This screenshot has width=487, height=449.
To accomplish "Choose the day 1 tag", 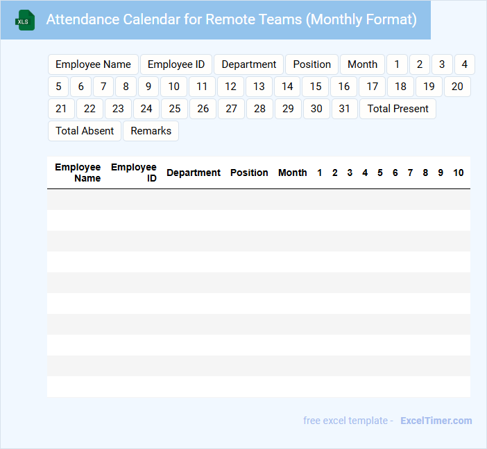I will click(397, 64).
